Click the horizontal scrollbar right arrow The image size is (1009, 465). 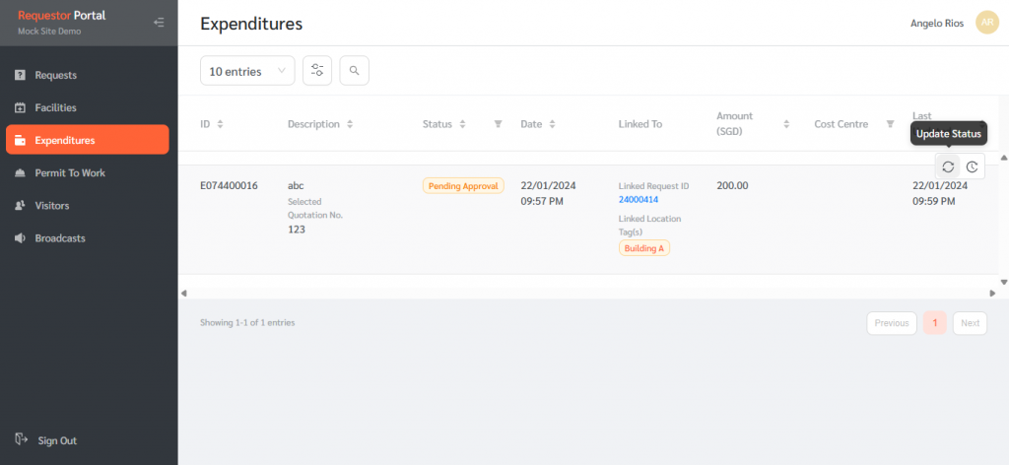pyautogui.click(x=992, y=293)
